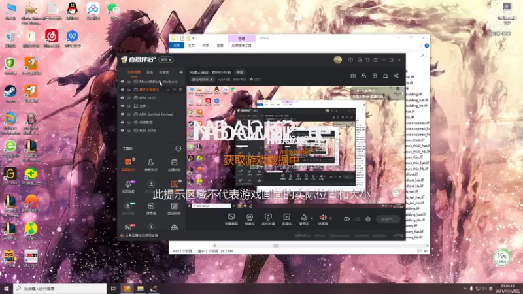Open the Steam desktop icon
Screen dimensions: 523x294
click(x=10, y=93)
